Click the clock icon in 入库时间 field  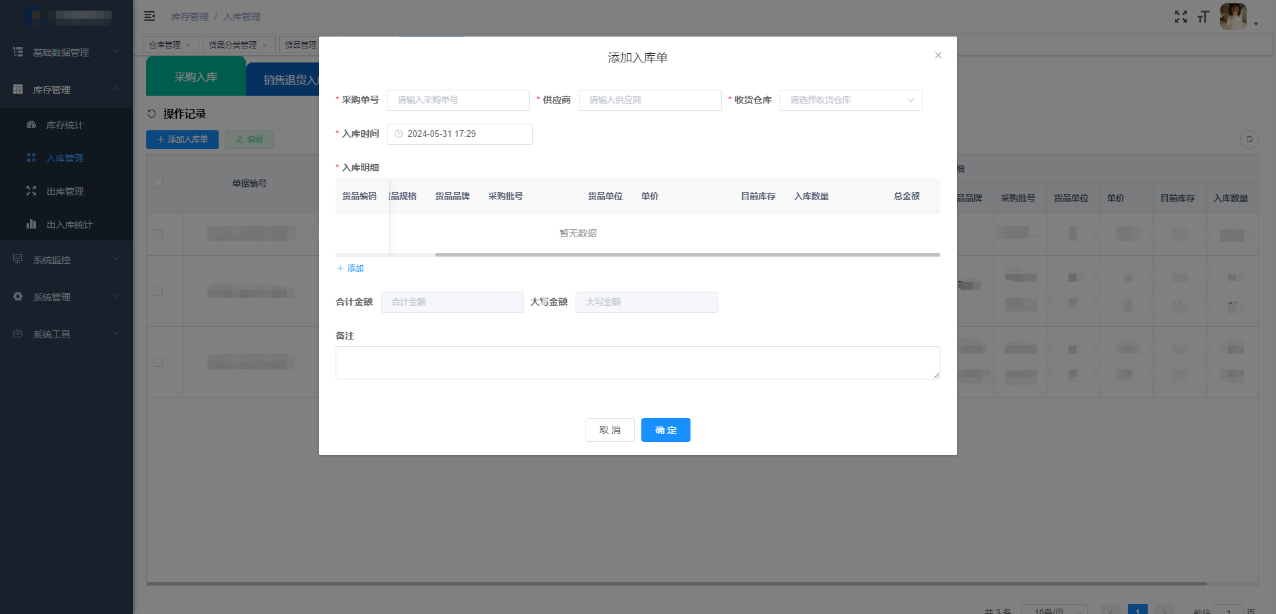(399, 134)
